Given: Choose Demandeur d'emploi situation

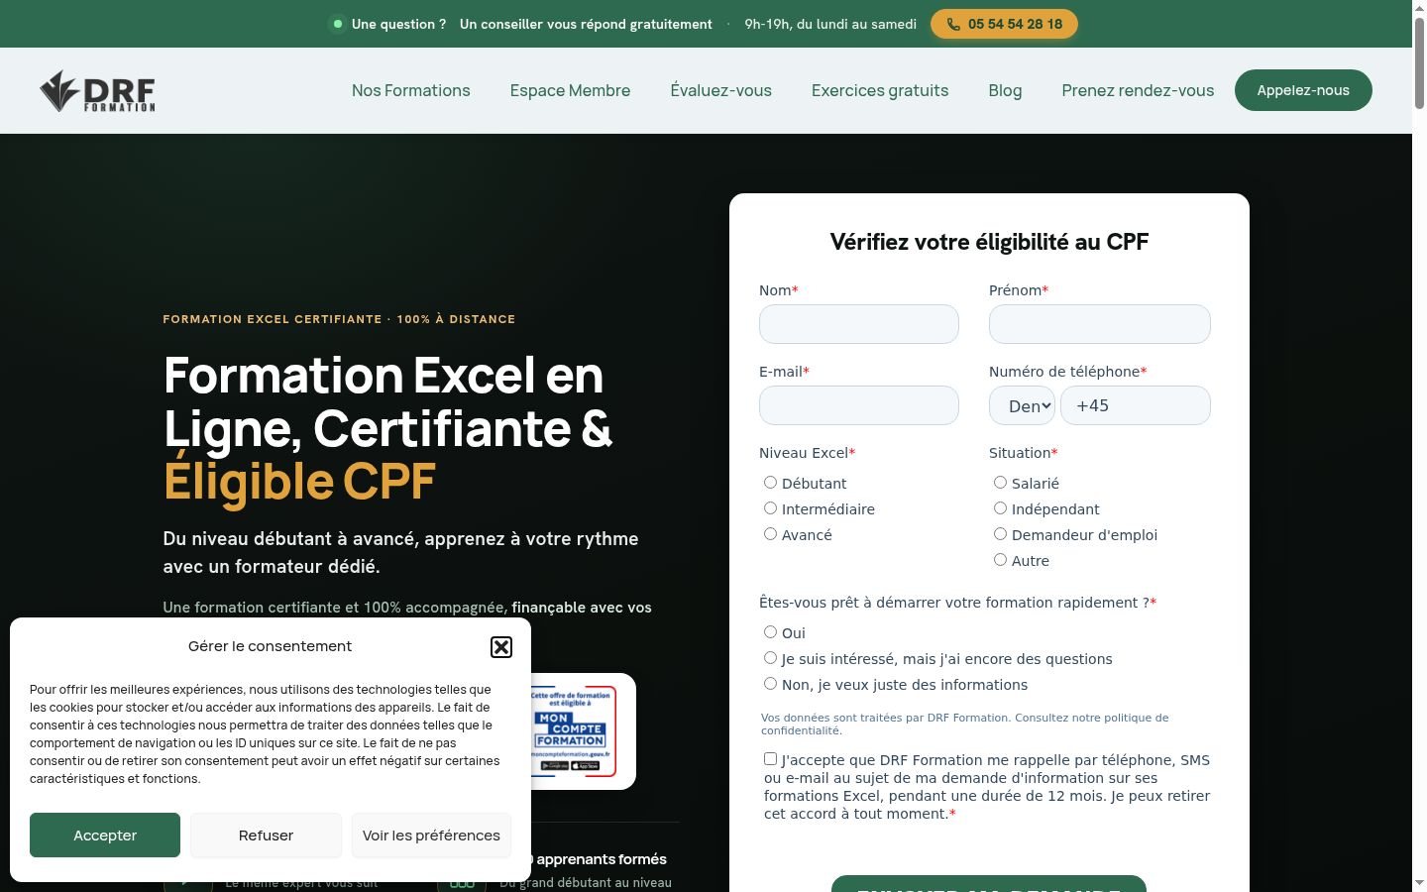Looking at the screenshot, I should [x=1000, y=534].
